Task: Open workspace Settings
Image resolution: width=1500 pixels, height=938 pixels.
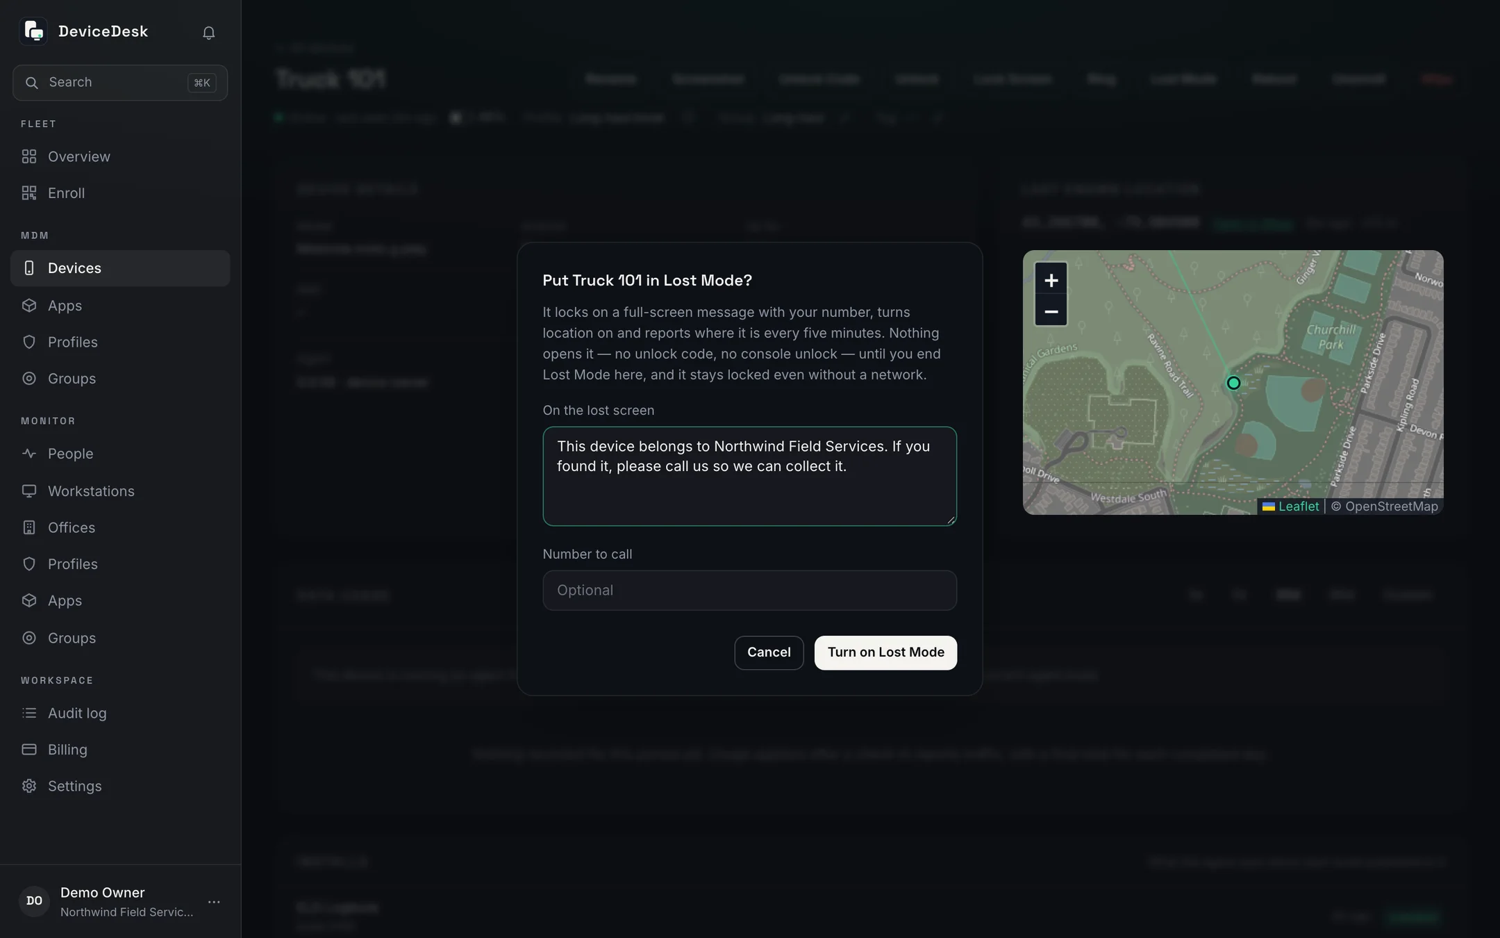Action: 120,786
